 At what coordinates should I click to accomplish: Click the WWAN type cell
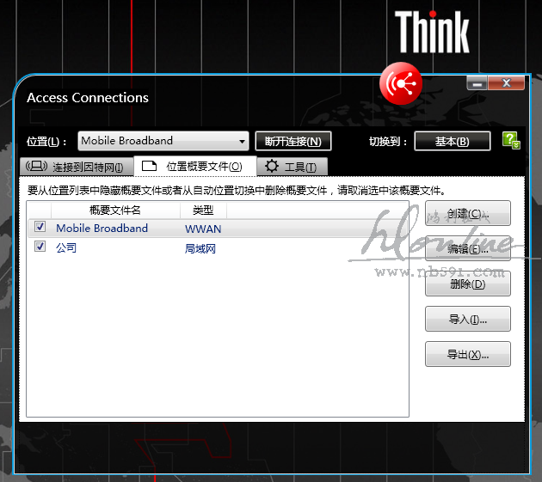(x=203, y=229)
